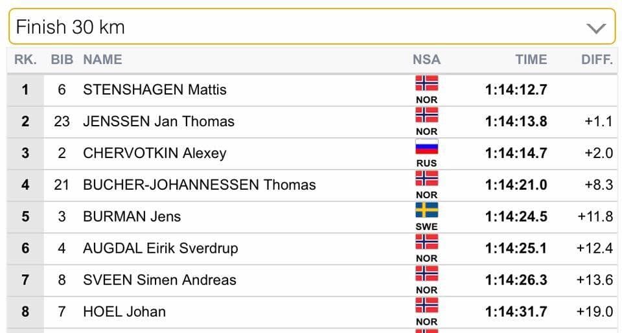Expand the split selector chevron arrow
The width and height of the screenshot is (622, 333).
(595, 28)
